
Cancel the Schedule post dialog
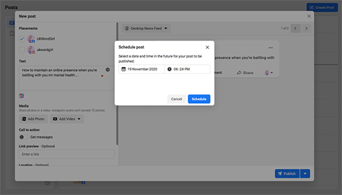pyautogui.click(x=176, y=99)
